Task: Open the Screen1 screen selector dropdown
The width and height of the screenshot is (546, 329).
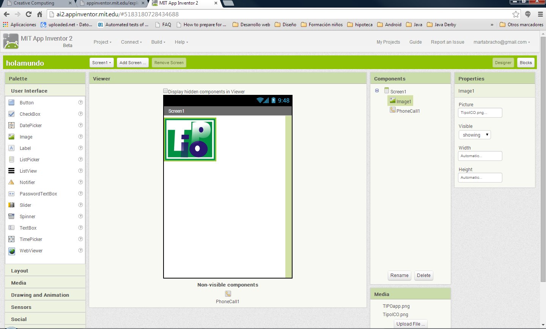Action: pos(102,63)
